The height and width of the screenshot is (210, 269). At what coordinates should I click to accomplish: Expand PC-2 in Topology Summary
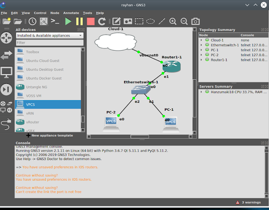point(201,55)
